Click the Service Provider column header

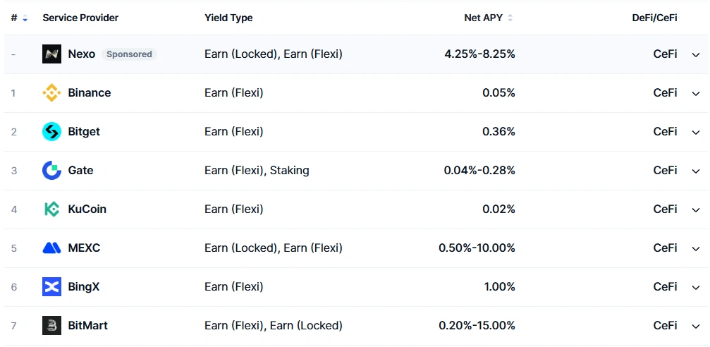click(x=80, y=18)
